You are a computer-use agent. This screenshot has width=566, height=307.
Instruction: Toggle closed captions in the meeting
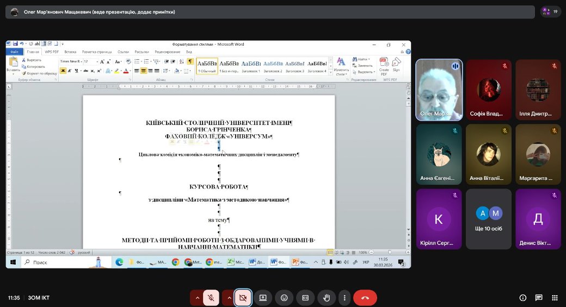[305, 298]
